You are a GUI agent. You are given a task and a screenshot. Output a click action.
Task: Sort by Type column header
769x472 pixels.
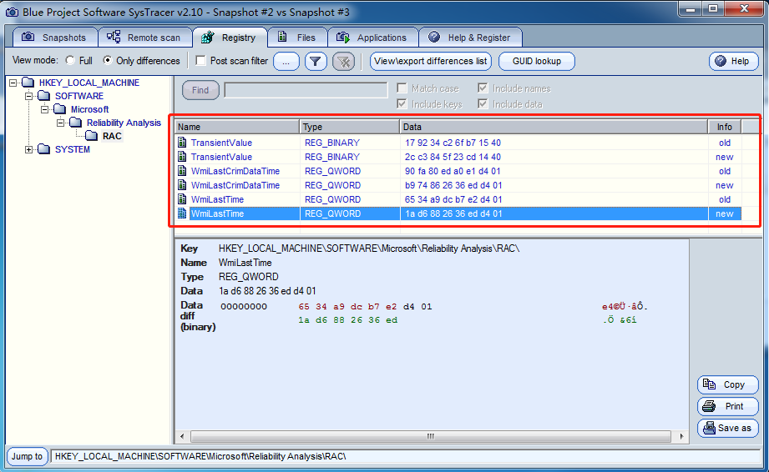pyautogui.click(x=350, y=127)
